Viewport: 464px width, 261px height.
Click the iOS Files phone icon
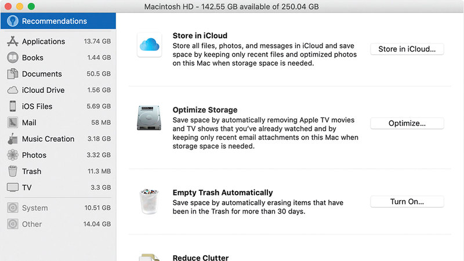[x=12, y=107]
